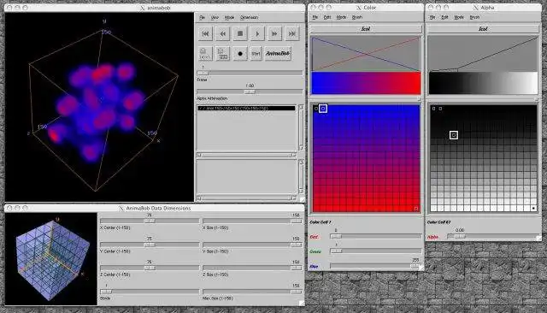Click the X Size slider handle
The height and width of the screenshot is (313, 547).
(x=297, y=221)
